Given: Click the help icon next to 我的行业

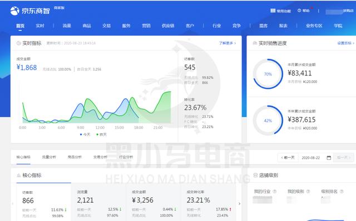Looking at the screenshot, I should 274,192.
